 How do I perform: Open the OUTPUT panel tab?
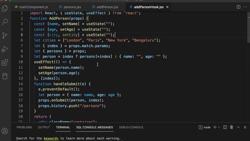click(44, 127)
